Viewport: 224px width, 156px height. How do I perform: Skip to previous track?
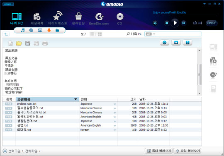[166, 23]
